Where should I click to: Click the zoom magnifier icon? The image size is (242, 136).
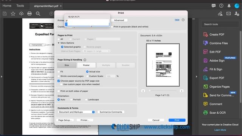click(x=38, y=14)
